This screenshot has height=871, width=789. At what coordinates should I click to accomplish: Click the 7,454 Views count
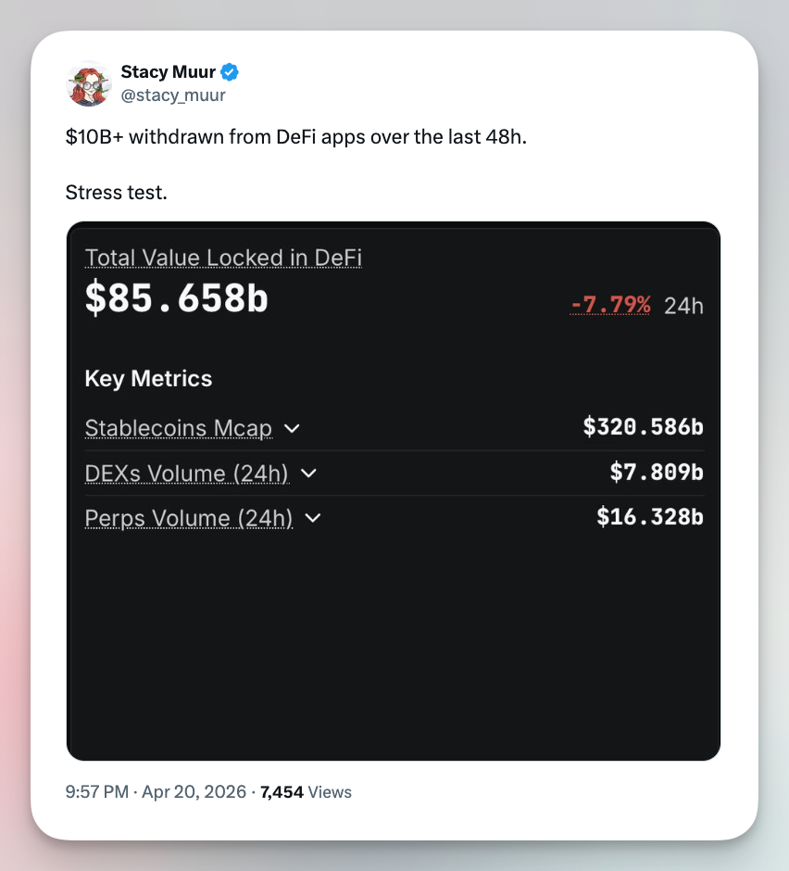click(306, 792)
